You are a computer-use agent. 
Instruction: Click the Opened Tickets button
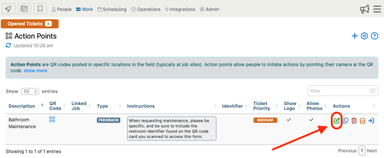pos(30,24)
